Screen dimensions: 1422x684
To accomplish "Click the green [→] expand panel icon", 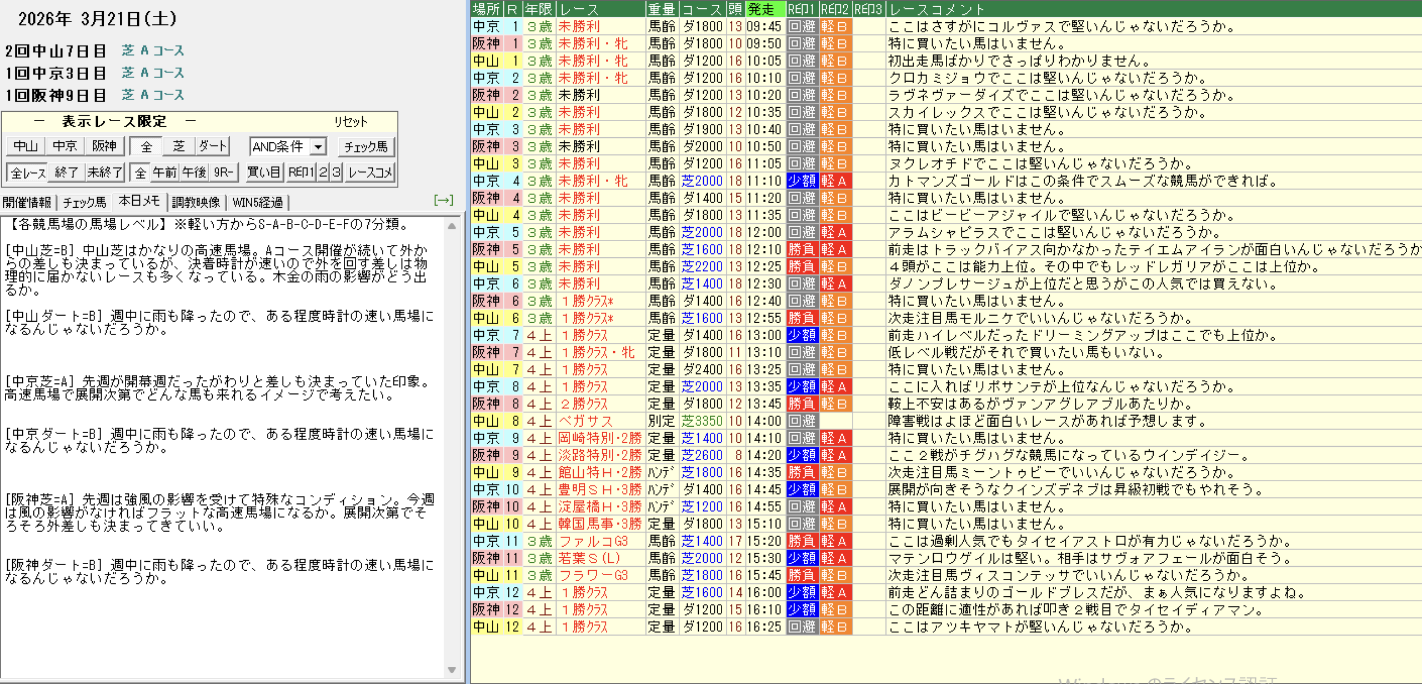I will tap(443, 200).
